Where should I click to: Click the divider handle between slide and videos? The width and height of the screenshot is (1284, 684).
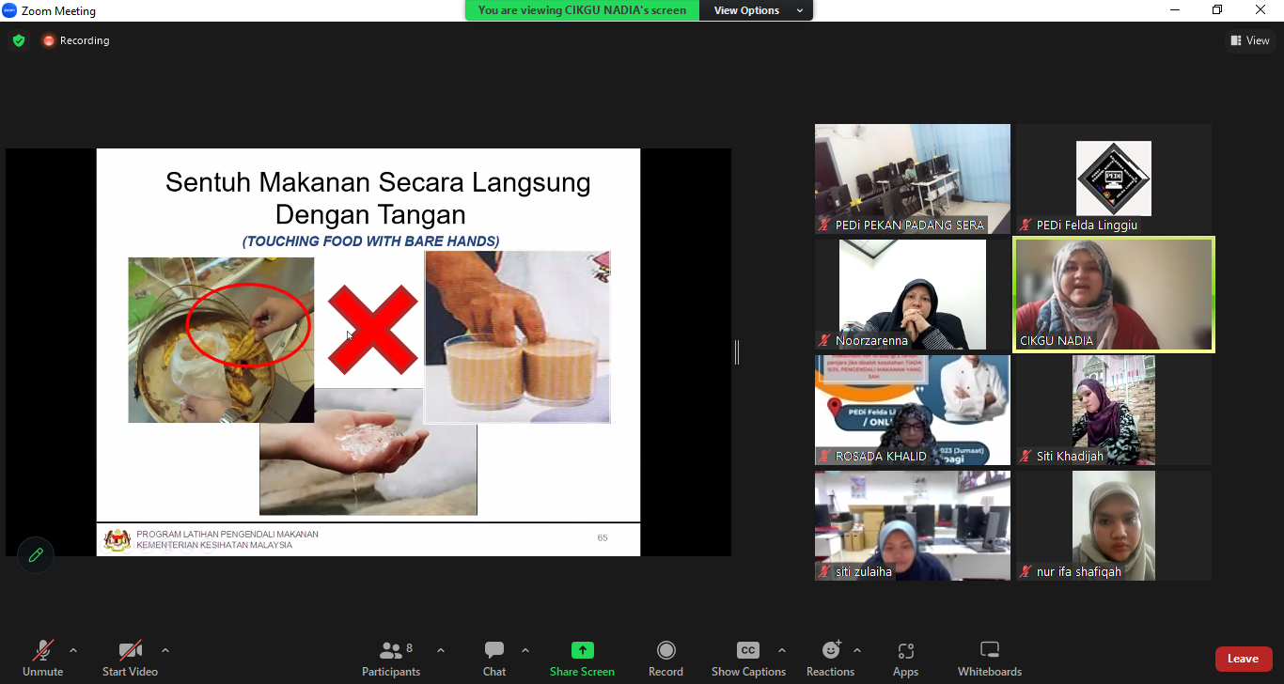pyautogui.click(x=737, y=352)
